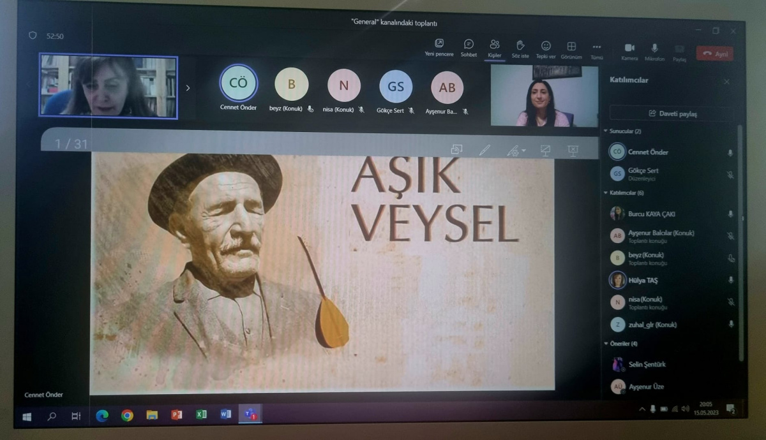
Task: Open Word from taskbar
Action: point(225,414)
